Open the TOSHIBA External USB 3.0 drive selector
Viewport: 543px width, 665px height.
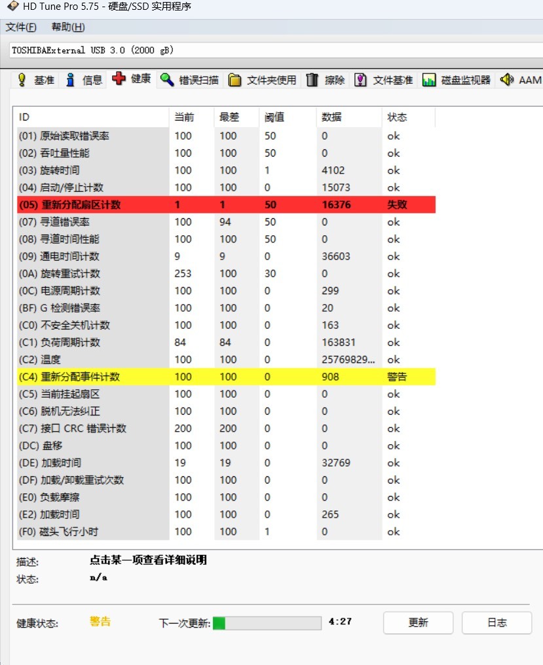276,50
